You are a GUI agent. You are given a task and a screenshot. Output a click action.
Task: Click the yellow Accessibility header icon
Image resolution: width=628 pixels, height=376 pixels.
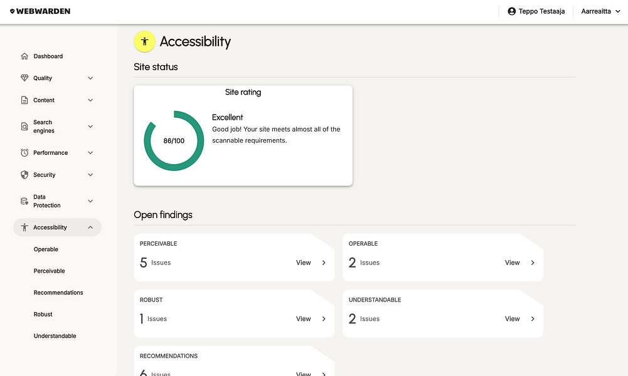pyautogui.click(x=145, y=41)
